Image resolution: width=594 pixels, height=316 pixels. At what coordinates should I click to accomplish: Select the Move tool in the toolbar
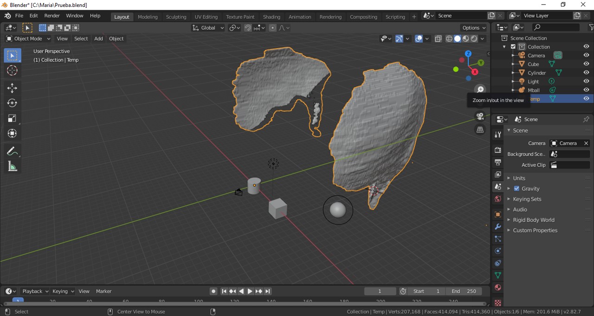pyautogui.click(x=13, y=88)
